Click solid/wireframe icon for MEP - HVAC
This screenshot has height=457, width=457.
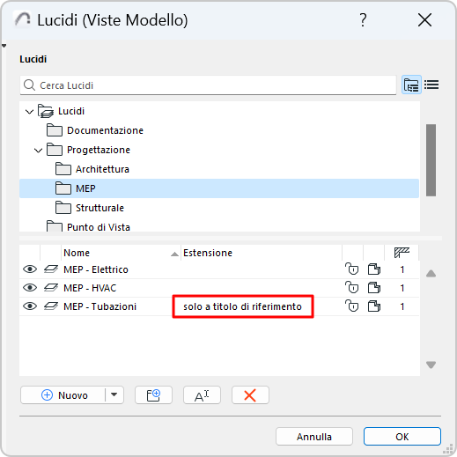pyautogui.click(x=374, y=288)
